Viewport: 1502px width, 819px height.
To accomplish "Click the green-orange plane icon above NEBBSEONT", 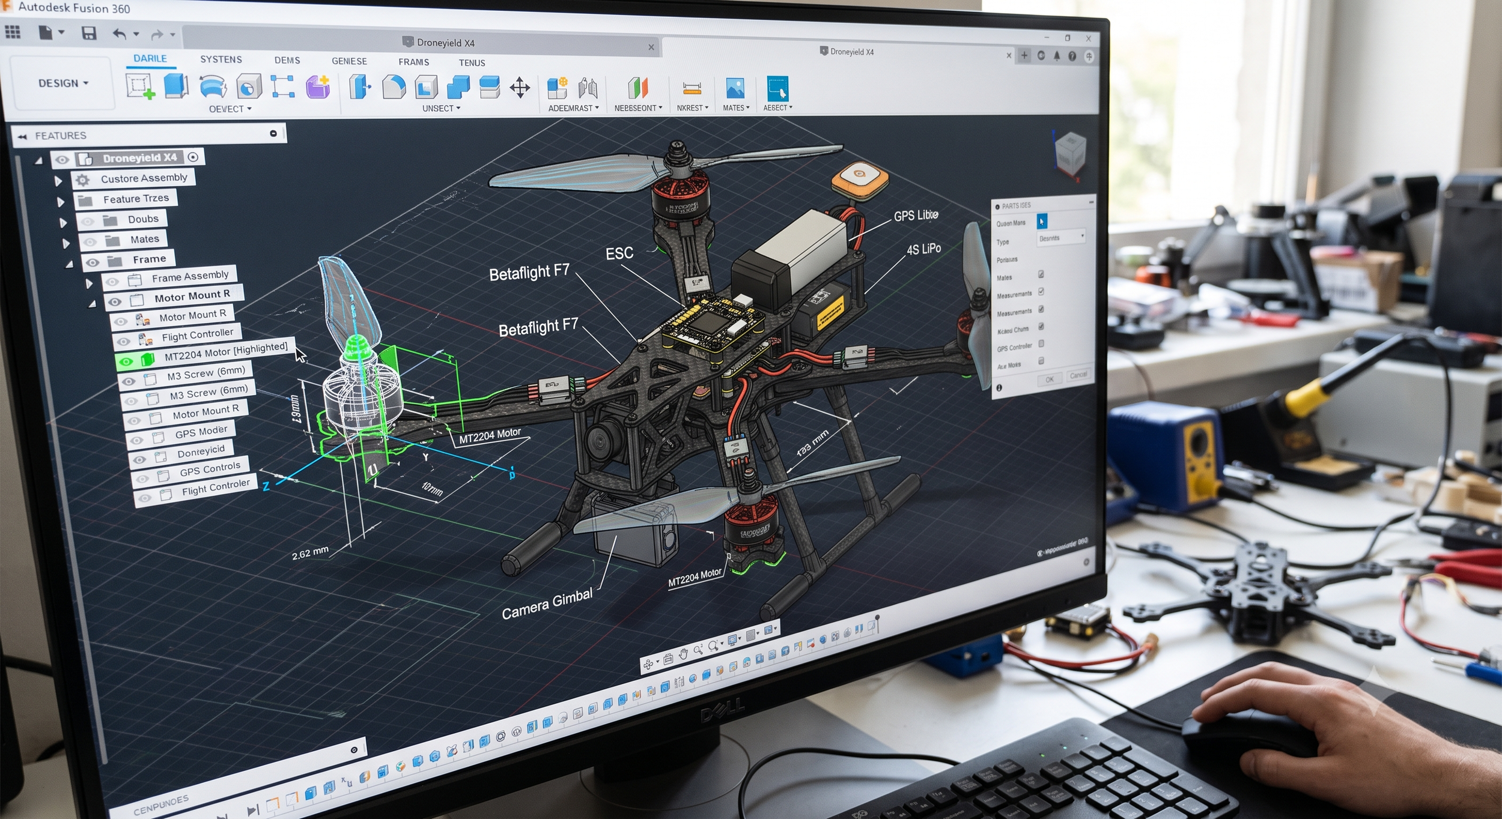I will (x=638, y=88).
